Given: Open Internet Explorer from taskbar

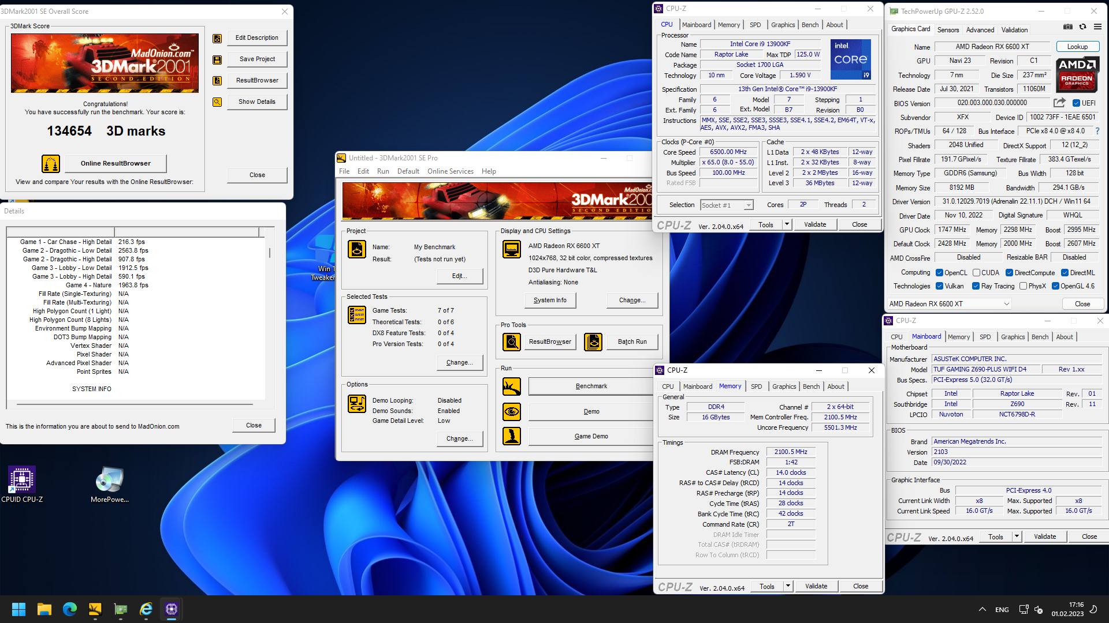Looking at the screenshot, I should [x=146, y=609].
